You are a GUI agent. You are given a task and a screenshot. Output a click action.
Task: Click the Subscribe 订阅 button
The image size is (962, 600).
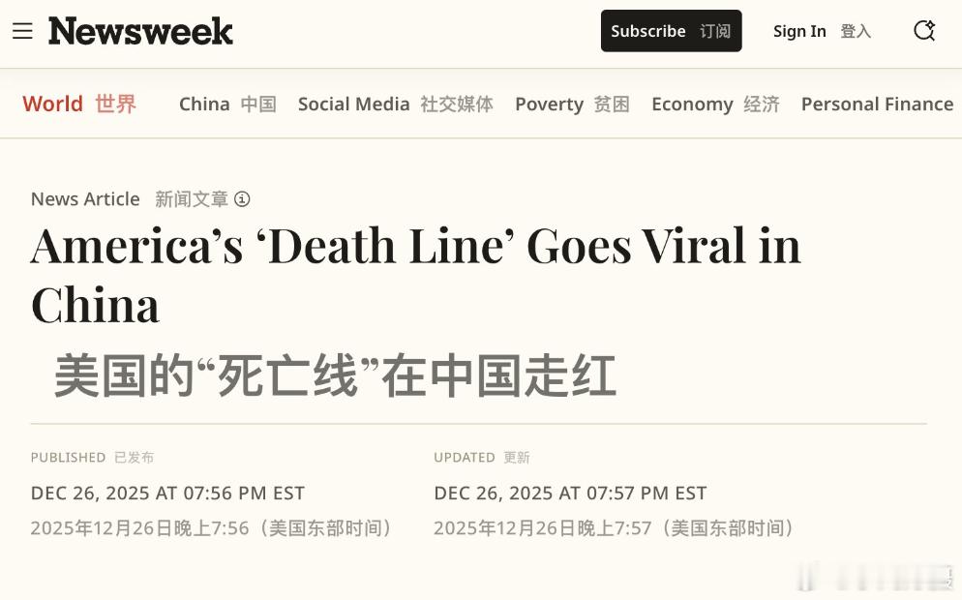pyautogui.click(x=671, y=31)
